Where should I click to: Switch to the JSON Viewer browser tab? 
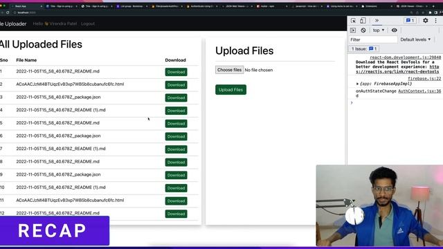[x=411, y=6]
